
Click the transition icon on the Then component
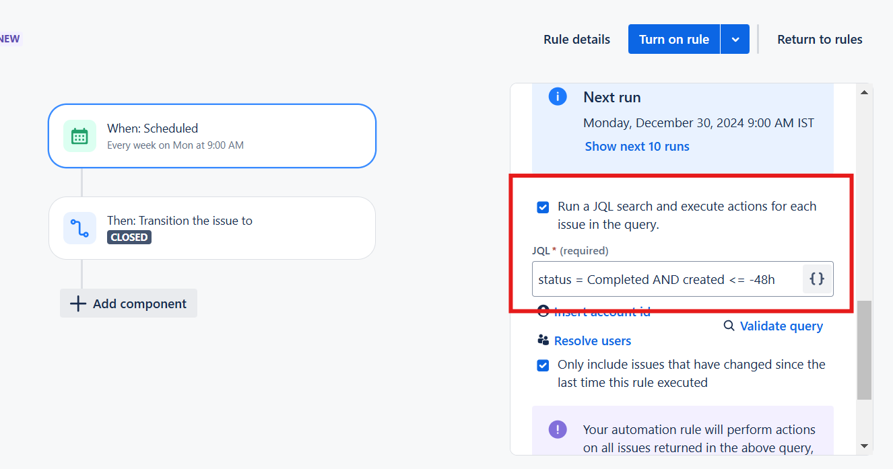pos(80,227)
